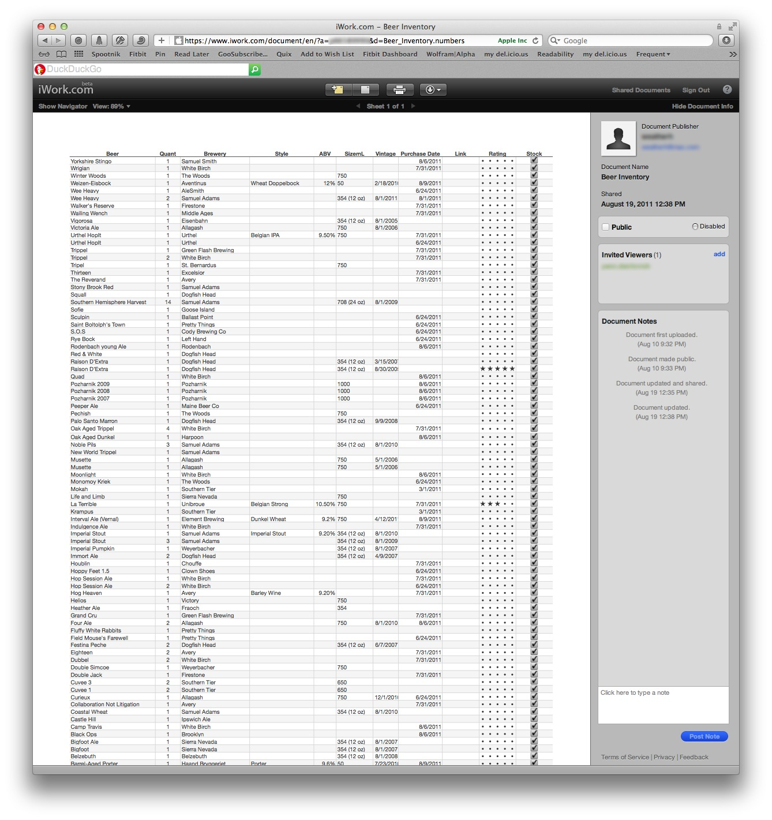Open the Terms of Service link

point(625,757)
